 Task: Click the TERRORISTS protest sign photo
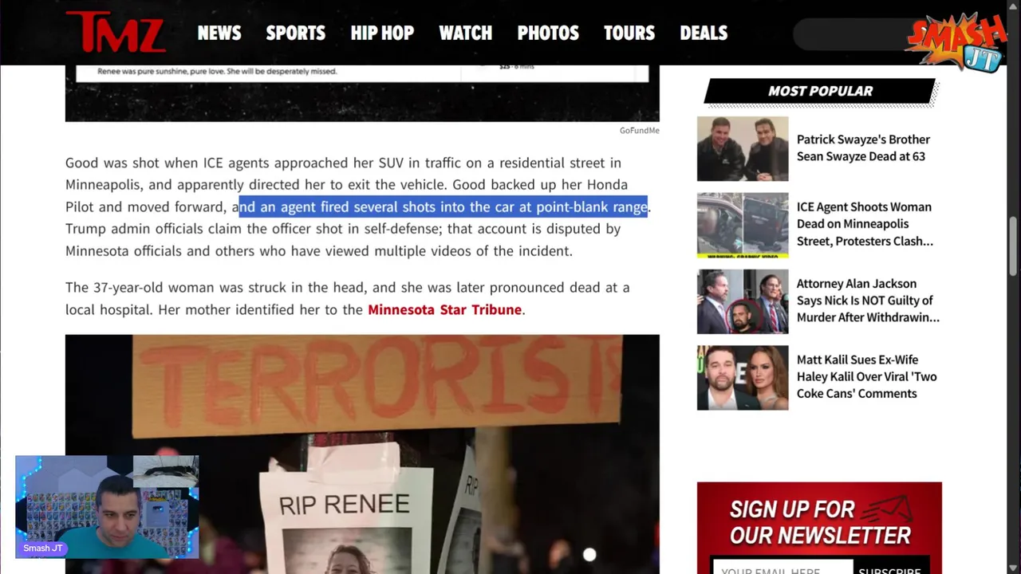[362, 454]
